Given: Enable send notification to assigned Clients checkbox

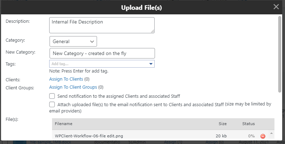Looking at the screenshot, I should [x=52, y=96].
